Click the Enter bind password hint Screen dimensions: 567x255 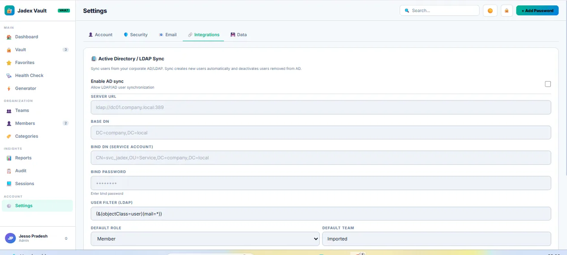point(107,194)
